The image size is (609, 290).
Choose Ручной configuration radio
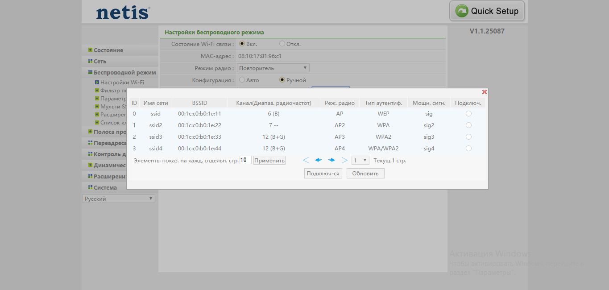click(282, 80)
